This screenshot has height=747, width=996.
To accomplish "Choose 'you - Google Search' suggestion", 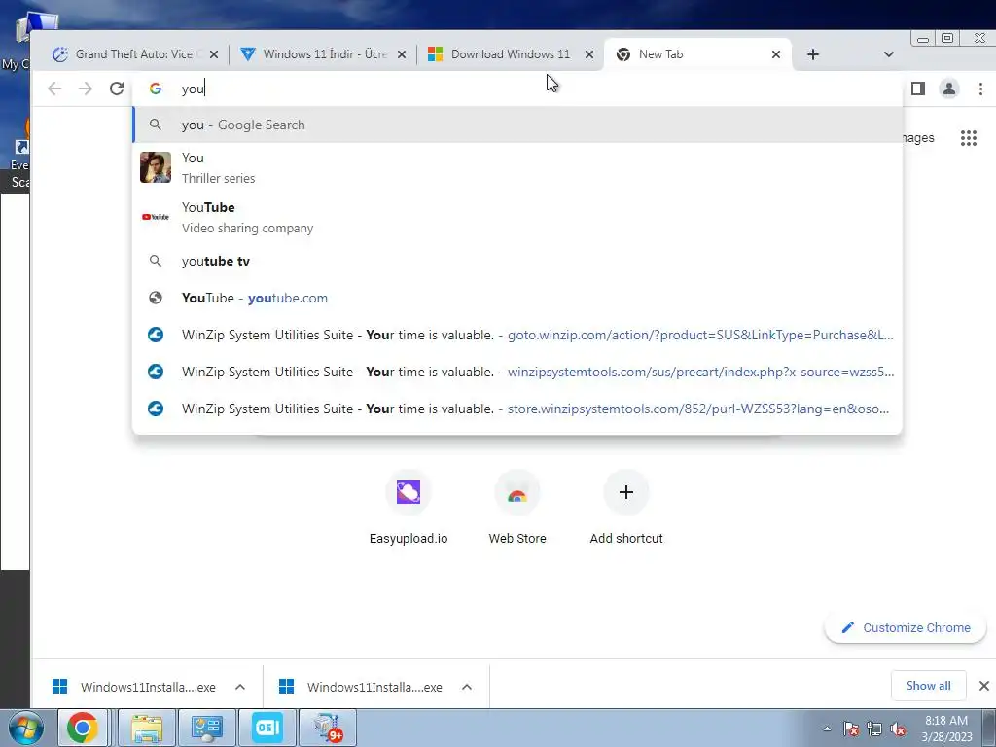I will click(517, 124).
